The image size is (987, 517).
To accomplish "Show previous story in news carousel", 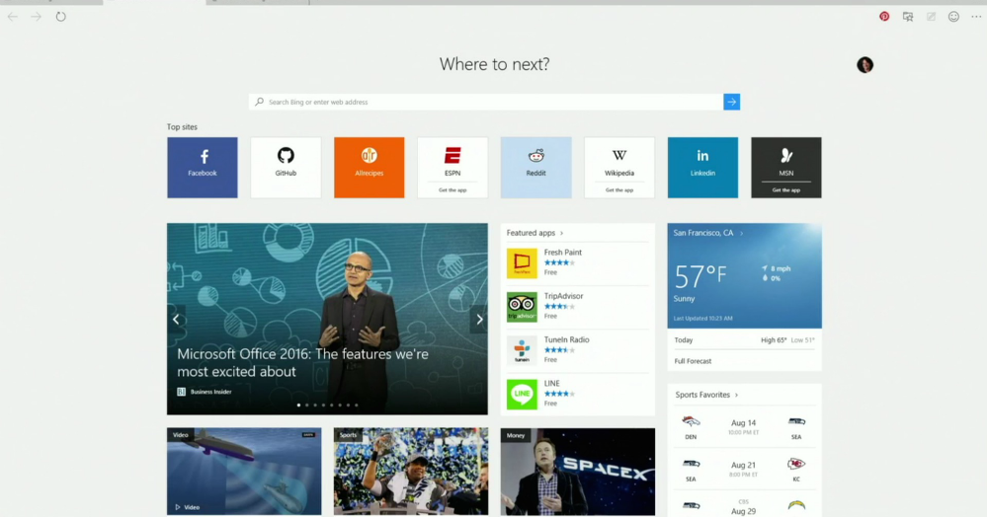I will click(176, 319).
